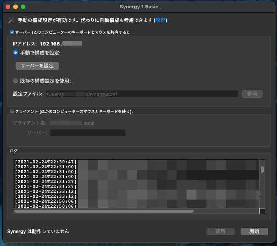This screenshot has width=277, height=246.
Task: Click the 開始 start button
Action: point(254,231)
